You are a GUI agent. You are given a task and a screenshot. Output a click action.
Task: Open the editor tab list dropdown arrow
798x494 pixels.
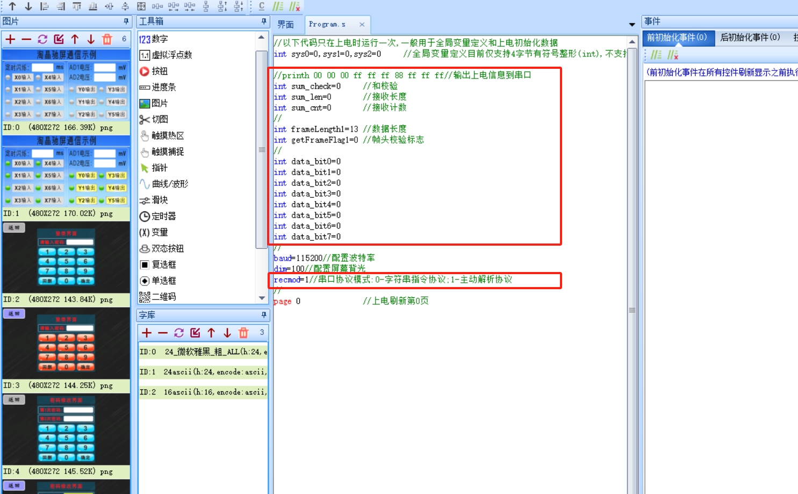[632, 25]
